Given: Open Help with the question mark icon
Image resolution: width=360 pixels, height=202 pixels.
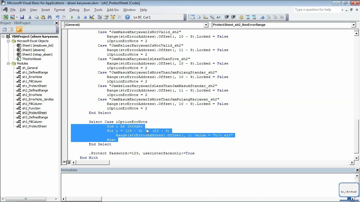Looking at the screenshot, I should [127, 17].
